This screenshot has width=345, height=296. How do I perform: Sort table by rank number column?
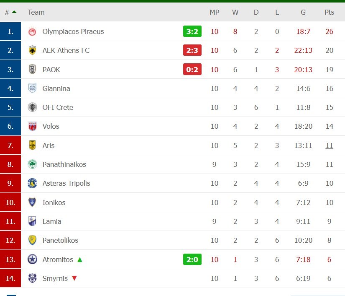[10, 12]
